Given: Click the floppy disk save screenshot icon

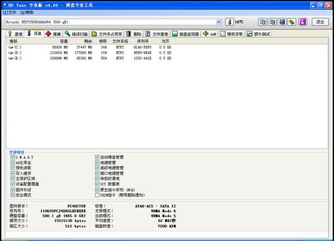Looking at the screenshot, I should point(282,22).
